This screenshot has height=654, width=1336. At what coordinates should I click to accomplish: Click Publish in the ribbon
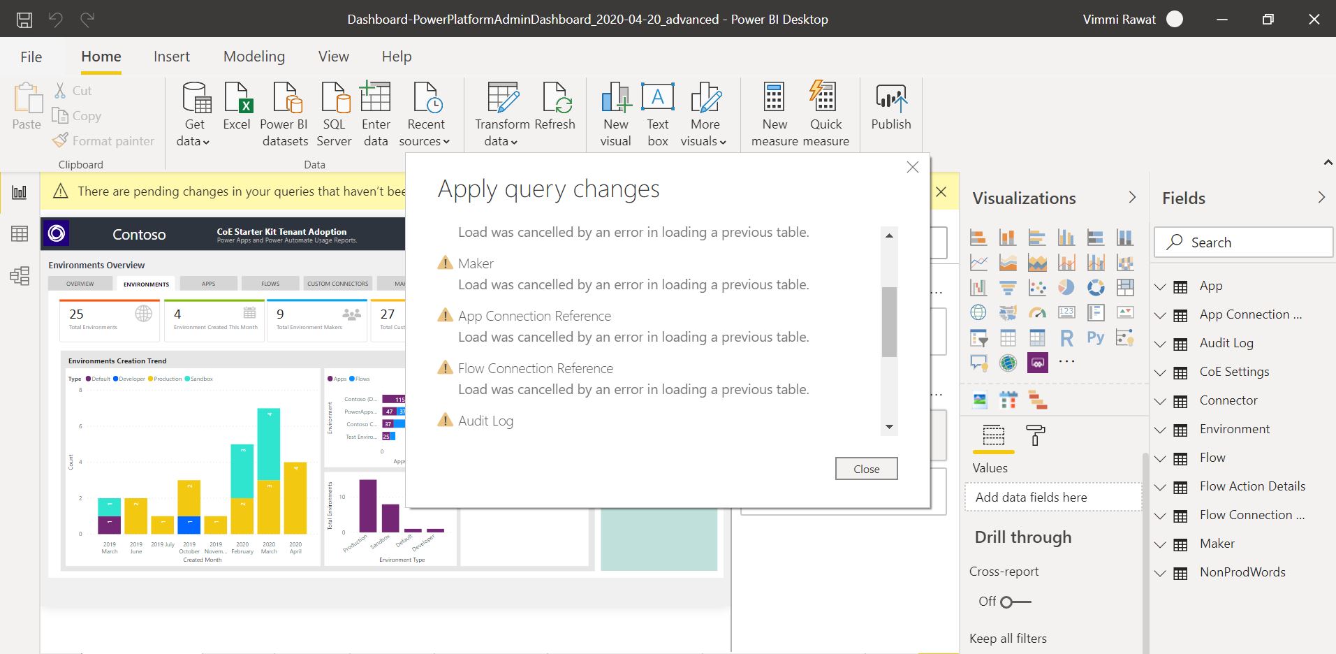[x=890, y=112]
